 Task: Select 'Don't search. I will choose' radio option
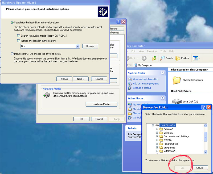[x=12, y=54]
